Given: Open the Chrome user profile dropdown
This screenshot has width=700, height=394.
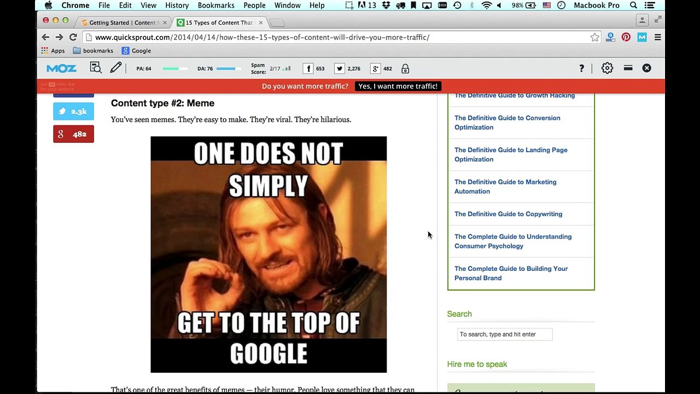Looking at the screenshot, I should pyautogui.click(x=642, y=20).
